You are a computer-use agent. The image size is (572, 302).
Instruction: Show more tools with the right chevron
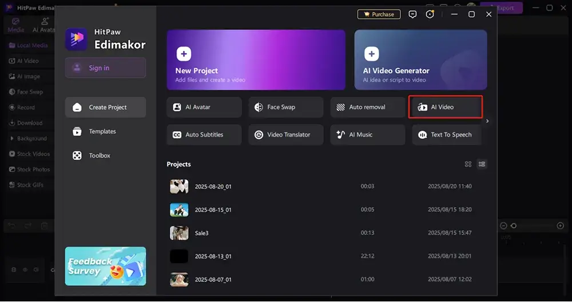tap(487, 121)
